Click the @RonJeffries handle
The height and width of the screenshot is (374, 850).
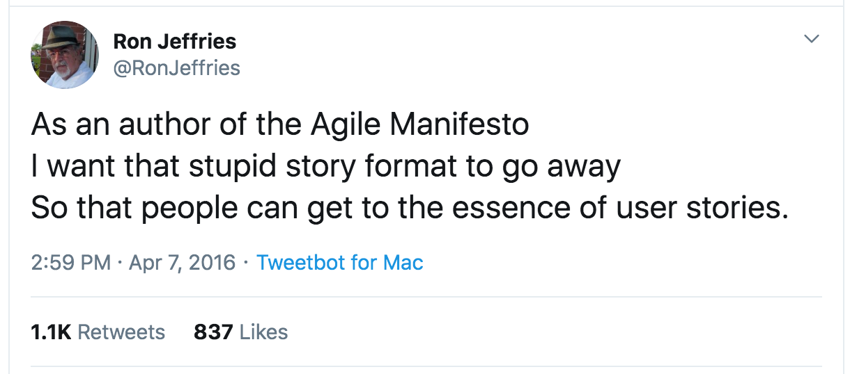tap(176, 67)
